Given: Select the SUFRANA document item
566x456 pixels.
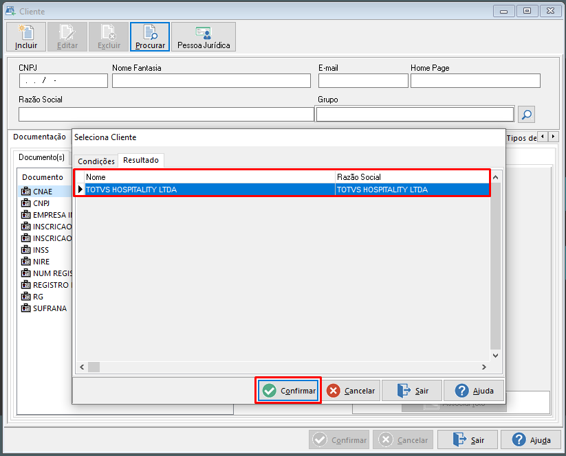Looking at the screenshot, I should click(44, 308).
